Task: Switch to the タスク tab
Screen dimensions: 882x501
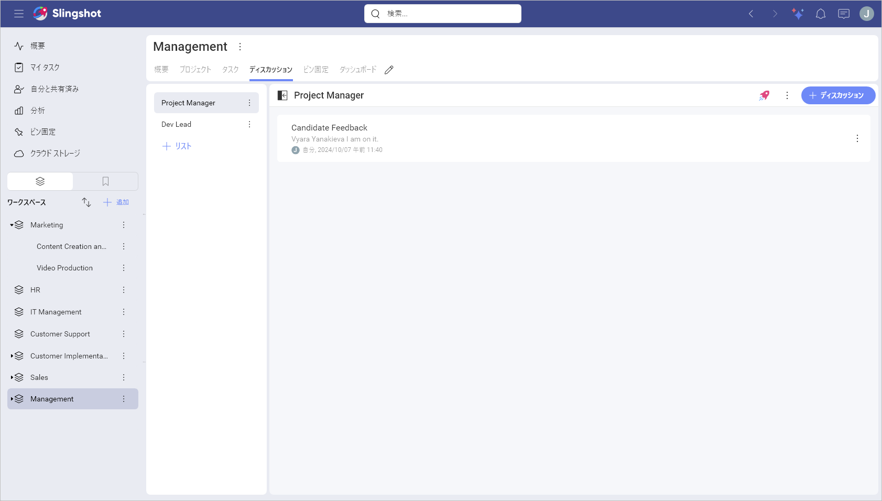Action: 231,70
